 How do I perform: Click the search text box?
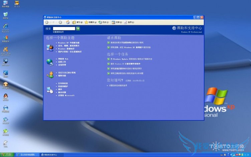64,28
